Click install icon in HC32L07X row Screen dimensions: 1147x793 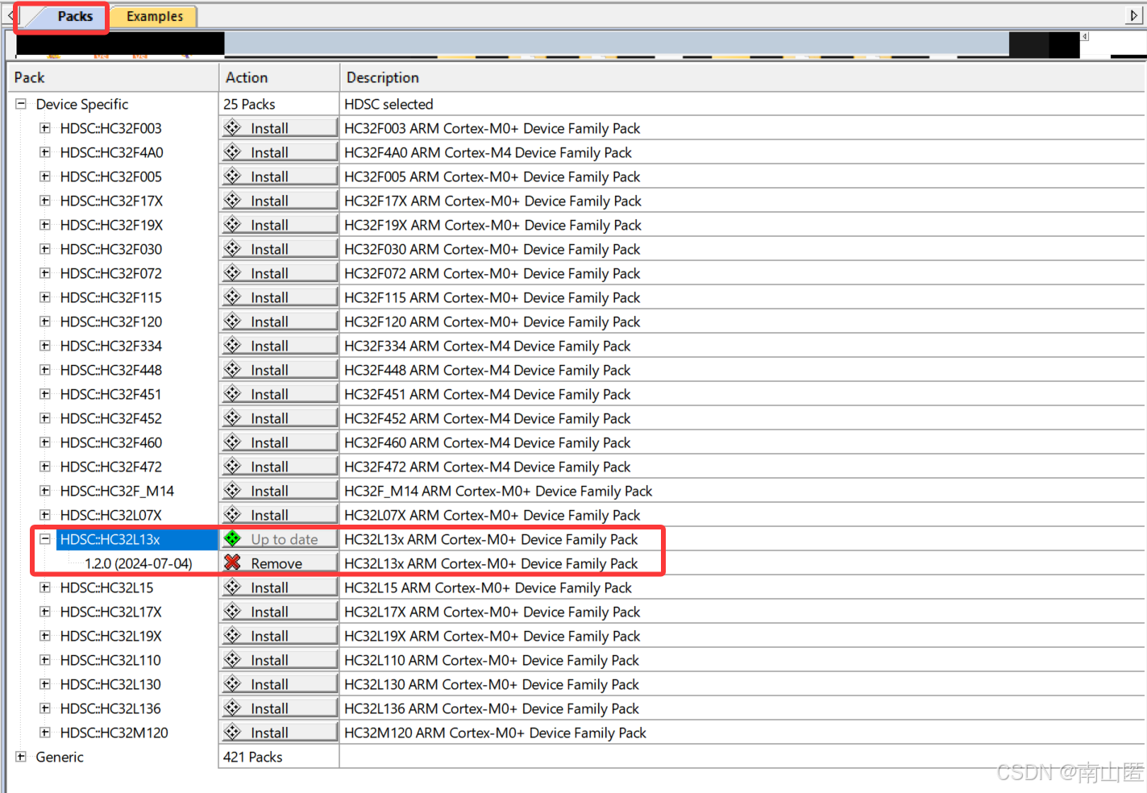coord(233,514)
